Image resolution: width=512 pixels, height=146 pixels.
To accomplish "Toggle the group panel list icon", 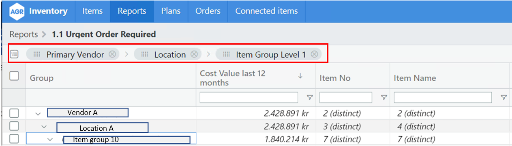I will 14,54.
